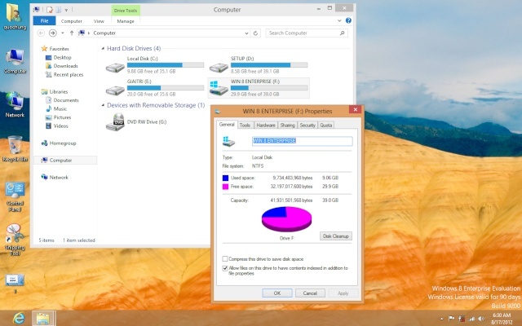Image resolution: width=522 pixels, height=326 pixels.
Task: Open the File ribbon tab
Action: click(44, 21)
